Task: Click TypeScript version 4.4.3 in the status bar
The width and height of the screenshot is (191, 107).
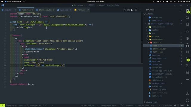Action: [154, 105]
